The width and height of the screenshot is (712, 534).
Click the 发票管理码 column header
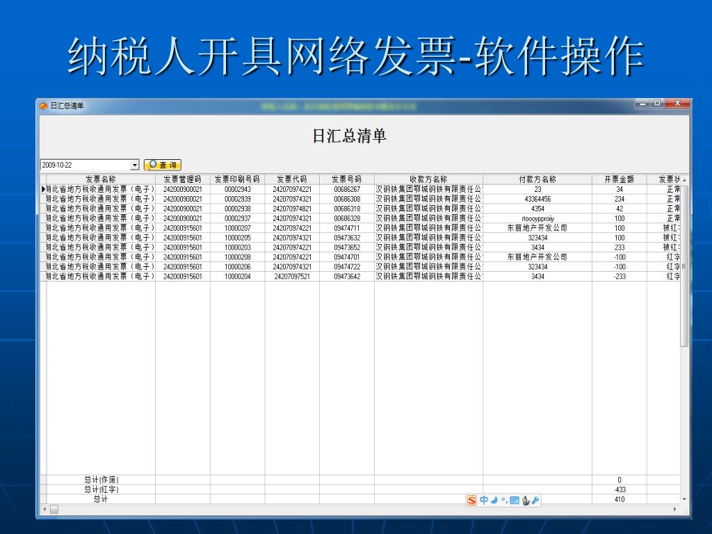pyautogui.click(x=183, y=179)
